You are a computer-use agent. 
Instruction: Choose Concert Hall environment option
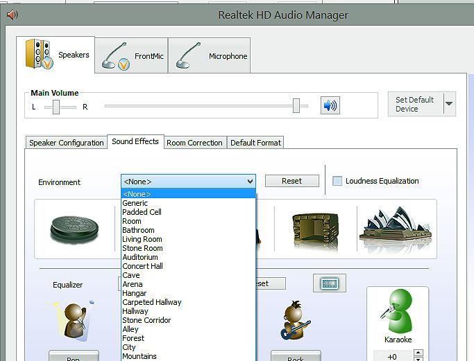tap(188, 266)
